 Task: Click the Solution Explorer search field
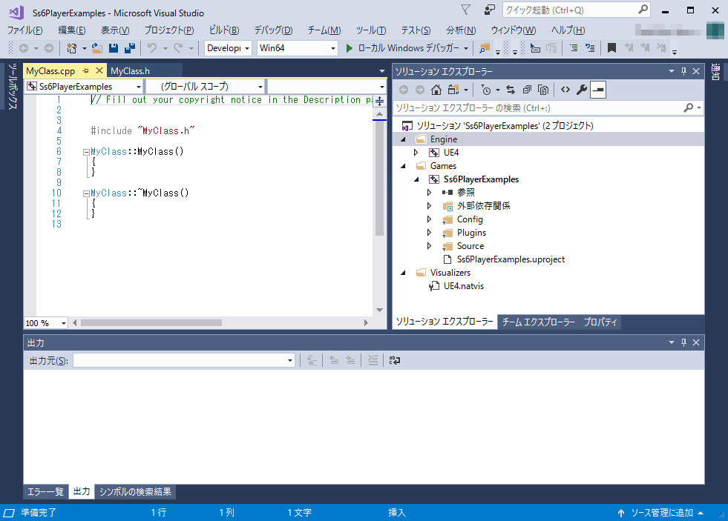[x=548, y=108]
